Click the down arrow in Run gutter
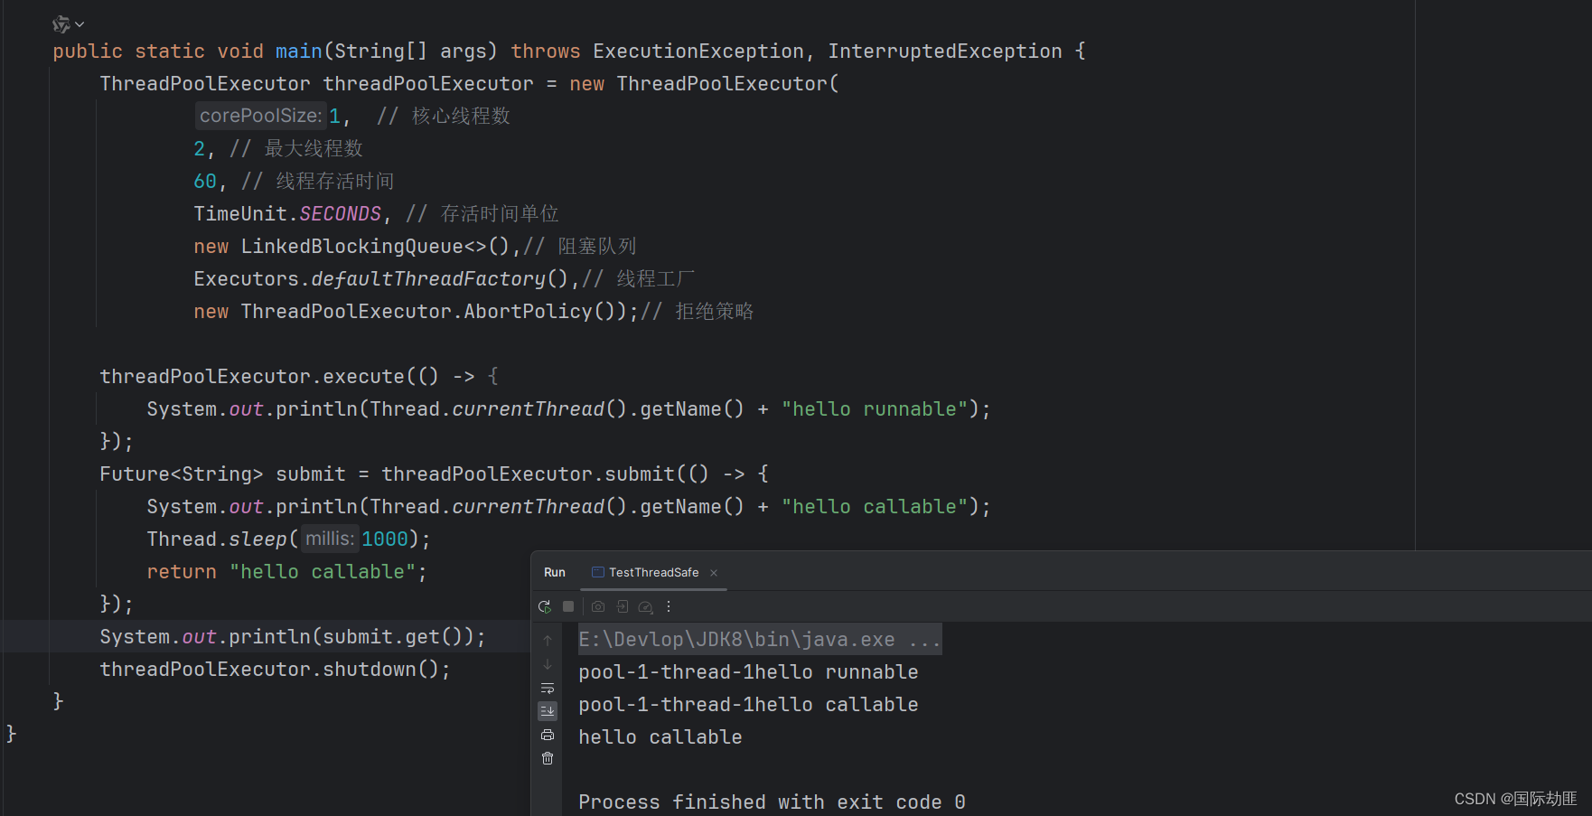The width and height of the screenshot is (1592, 816). (x=548, y=664)
